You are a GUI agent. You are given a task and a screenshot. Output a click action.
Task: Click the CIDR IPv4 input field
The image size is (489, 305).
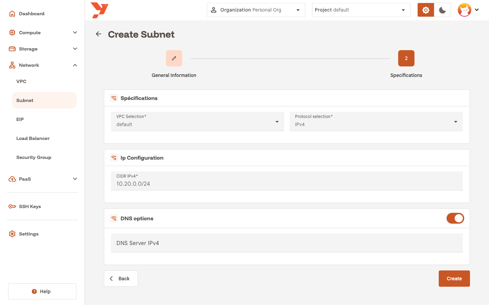click(287, 181)
